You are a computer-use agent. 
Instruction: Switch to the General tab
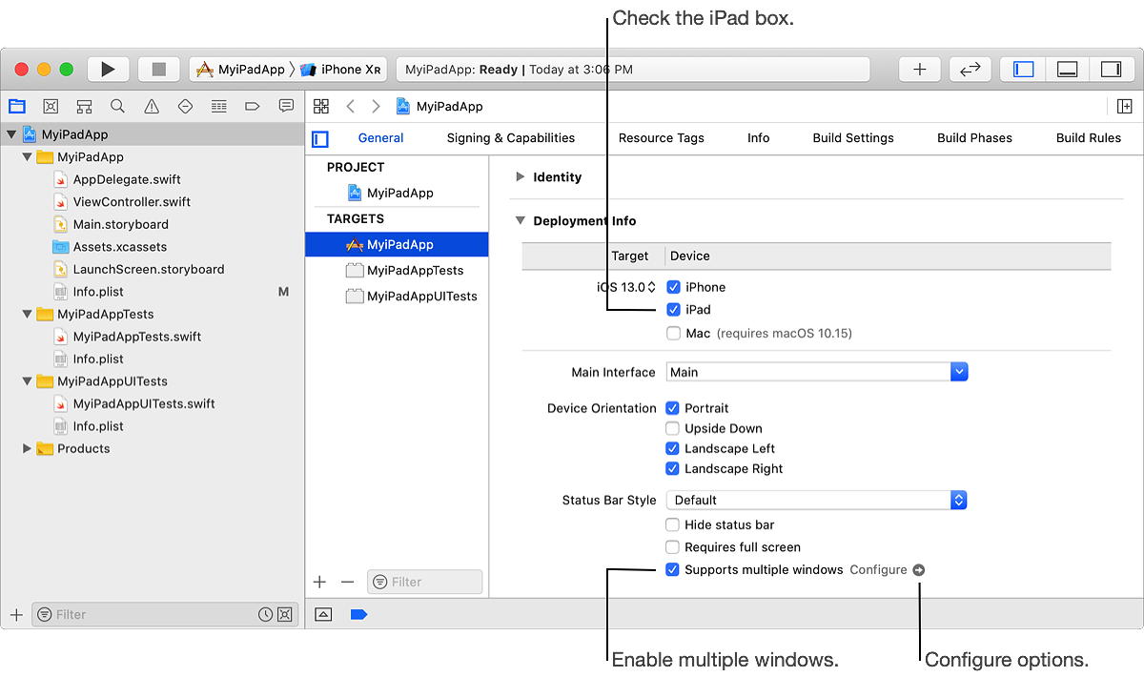click(381, 138)
